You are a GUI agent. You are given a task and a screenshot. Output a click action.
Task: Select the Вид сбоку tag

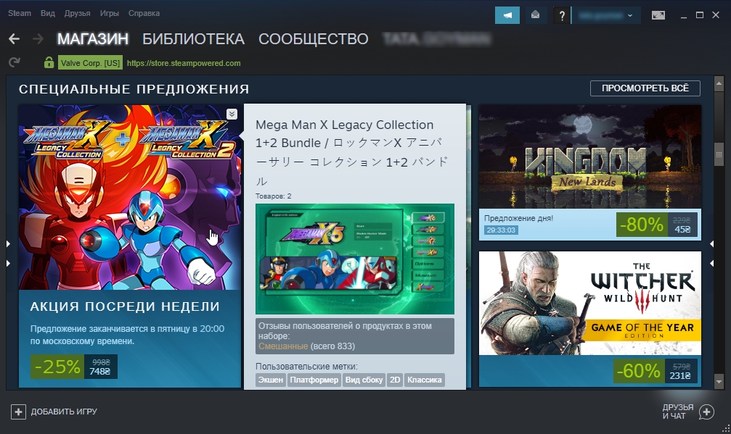(x=364, y=380)
